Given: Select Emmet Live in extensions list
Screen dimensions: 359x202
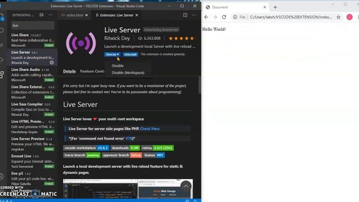Looking at the screenshot, I should (x=32, y=161).
